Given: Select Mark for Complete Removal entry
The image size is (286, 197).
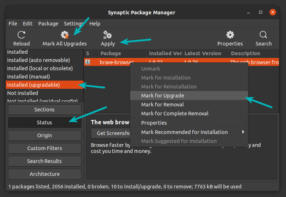Looking at the screenshot, I should (175, 114).
